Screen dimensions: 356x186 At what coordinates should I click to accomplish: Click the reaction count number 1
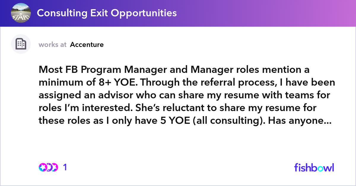[x=65, y=168]
